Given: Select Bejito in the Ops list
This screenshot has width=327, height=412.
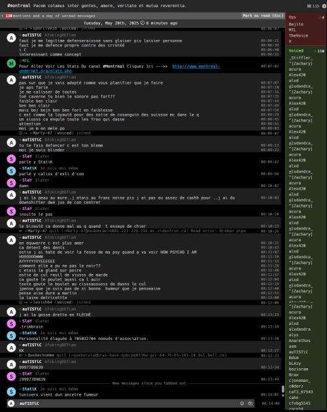Looking at the screenshot, I should point(296,24).
